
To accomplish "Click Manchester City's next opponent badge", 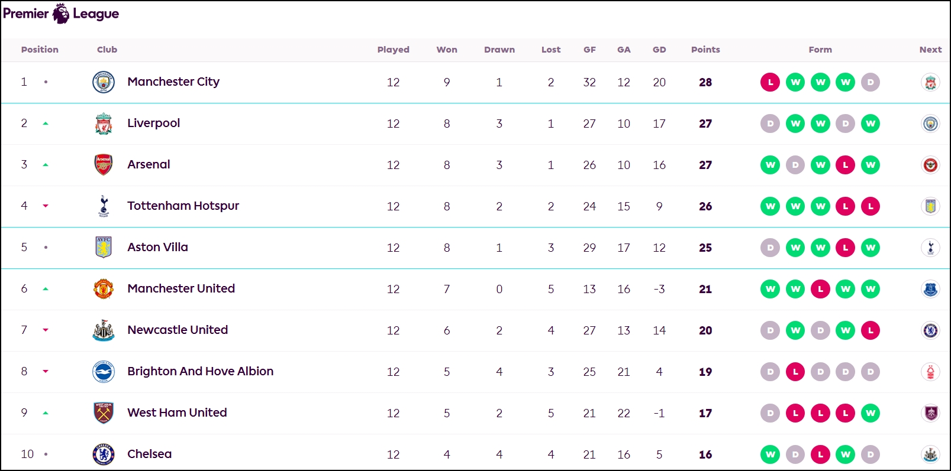I will 930,82.
